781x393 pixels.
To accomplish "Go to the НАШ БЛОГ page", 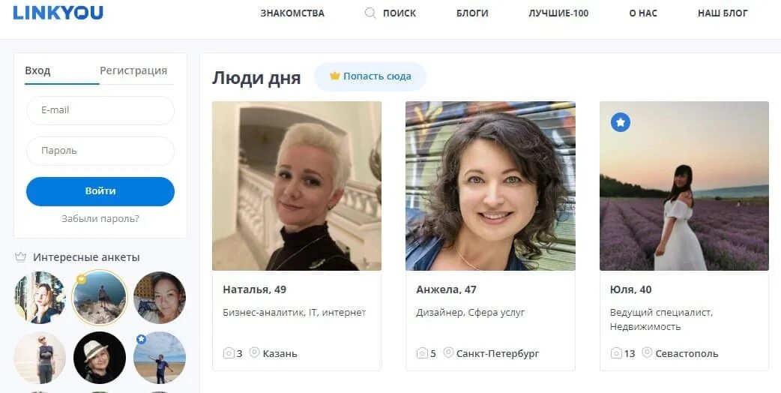I will coord(723,13).
